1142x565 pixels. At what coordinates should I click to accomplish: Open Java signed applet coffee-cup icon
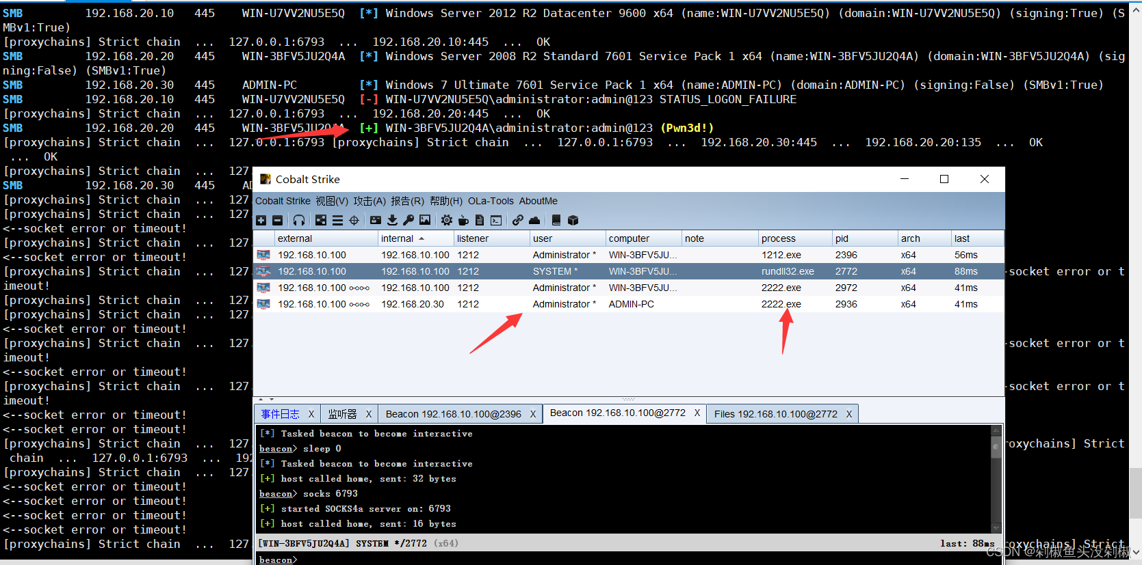point(463,220)
